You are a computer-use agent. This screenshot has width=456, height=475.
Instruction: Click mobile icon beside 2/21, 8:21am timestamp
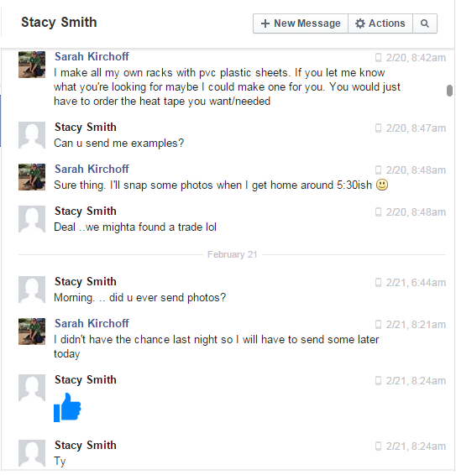point(378,325)
